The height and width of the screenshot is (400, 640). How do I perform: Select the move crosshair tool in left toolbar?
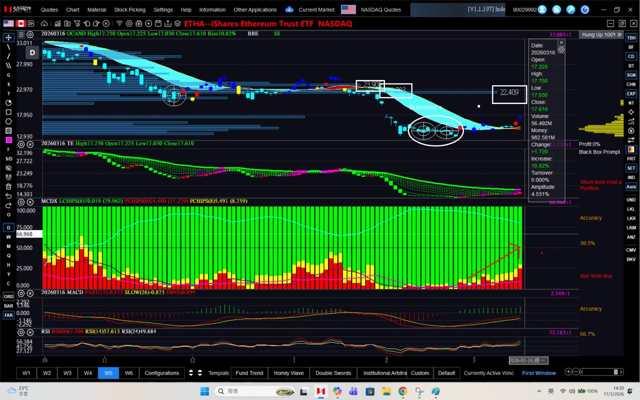(x=8, y=38)
